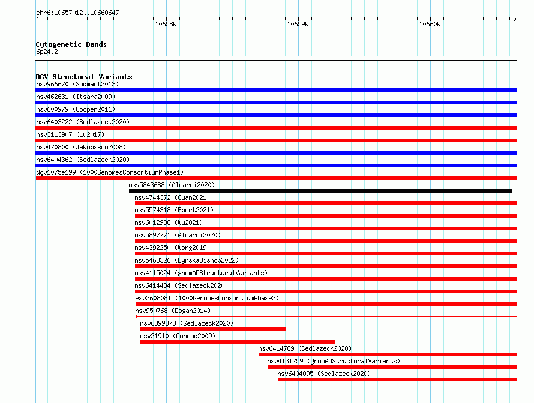Open nsv5574318 (Ebert2021) variant label

coord(174,210)
